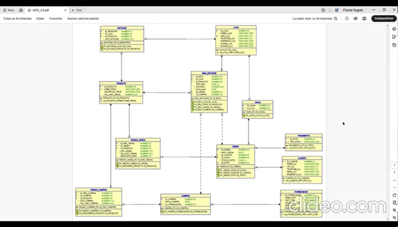Open the Editar menu item

tap(40, 19)
